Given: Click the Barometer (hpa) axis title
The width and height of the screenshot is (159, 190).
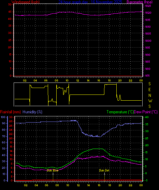Looking at the screenshot, I should click(140, 2).
